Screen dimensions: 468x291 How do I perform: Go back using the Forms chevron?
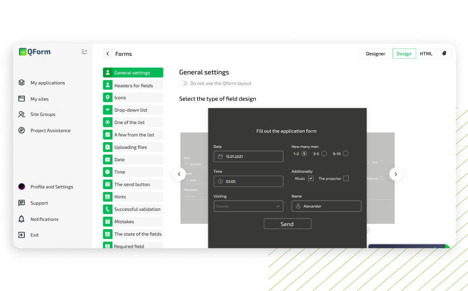pyautogui.click(x=108, y=54)
